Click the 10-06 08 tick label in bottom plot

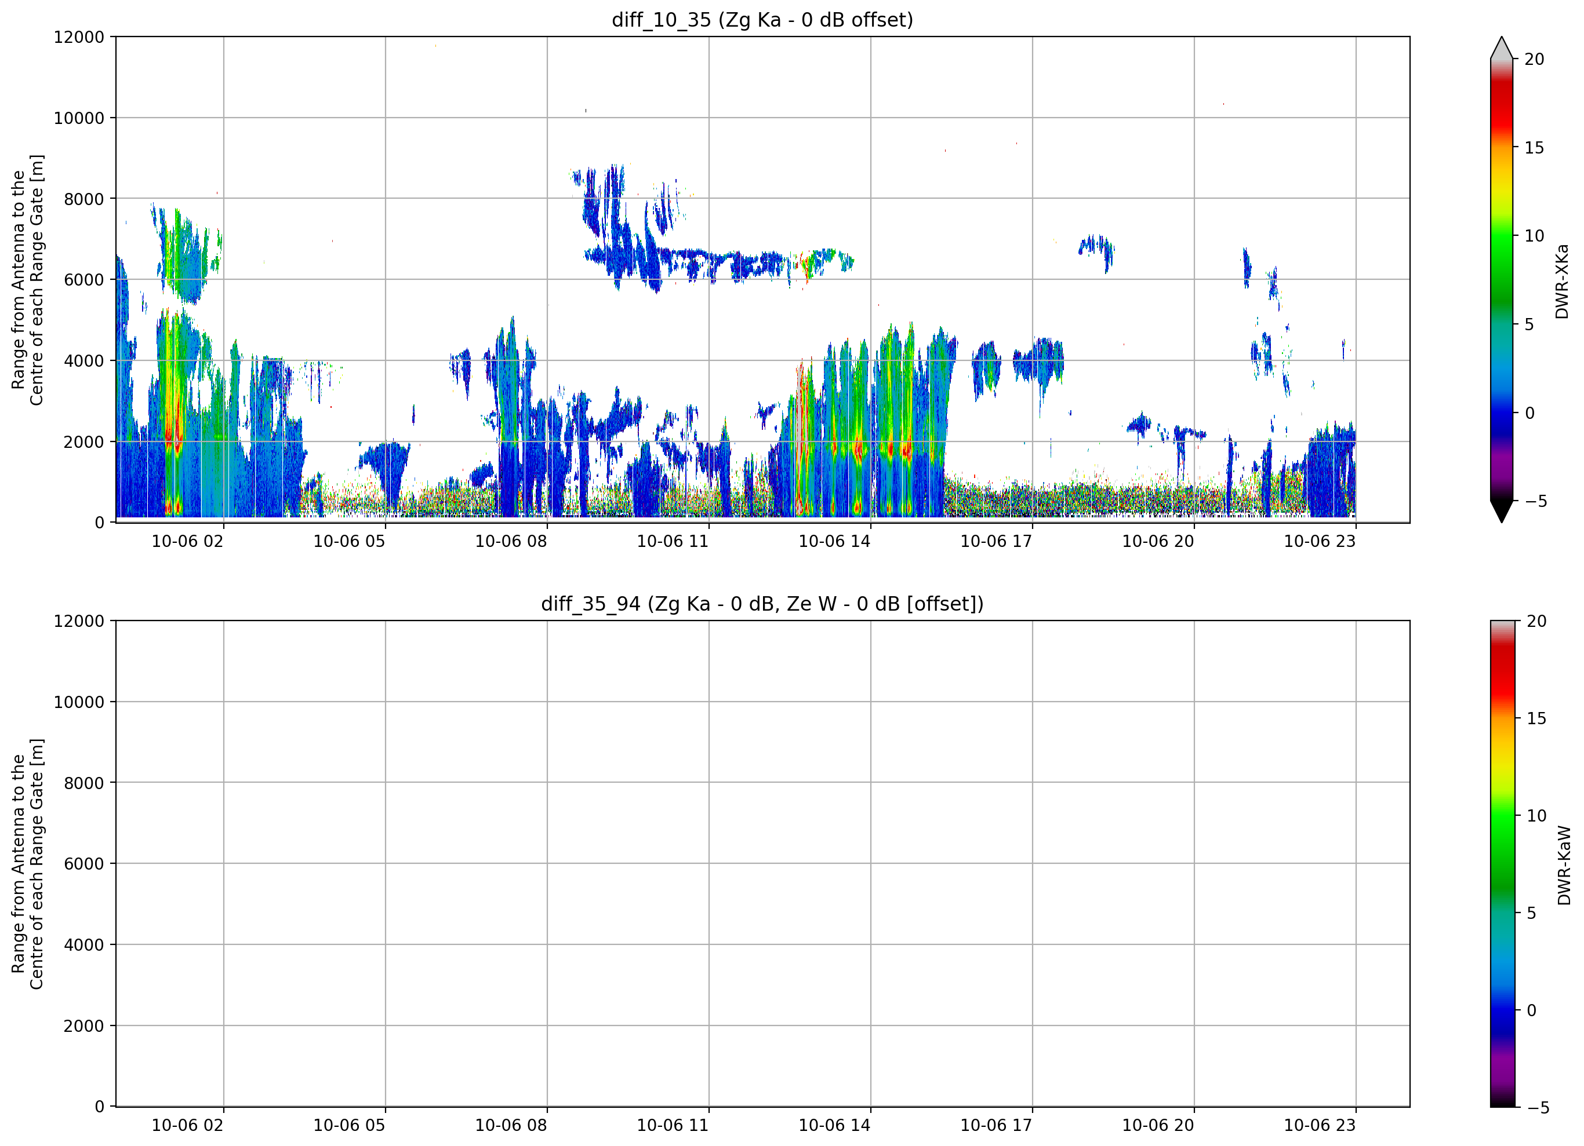(x=511, y=1125)
